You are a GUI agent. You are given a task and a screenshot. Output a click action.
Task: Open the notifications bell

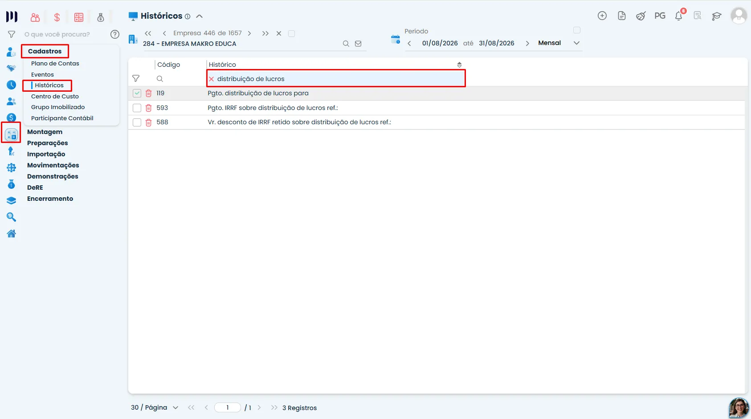(x=679, y=16)
